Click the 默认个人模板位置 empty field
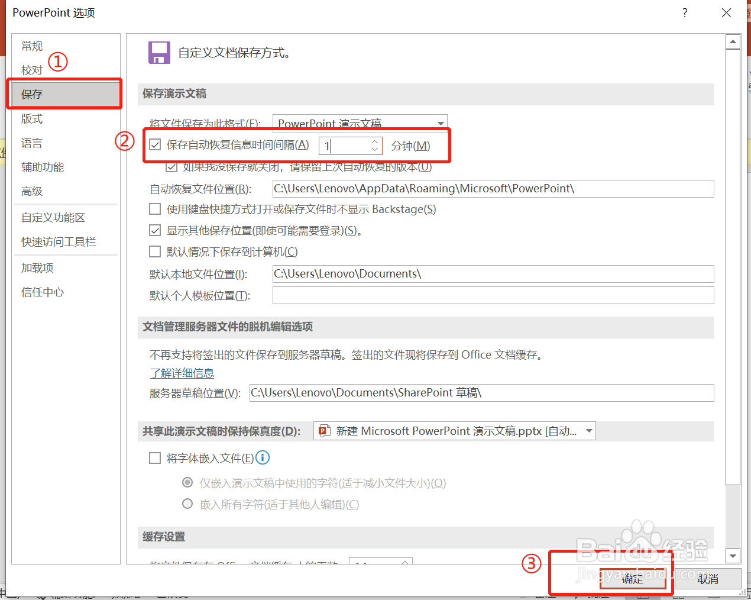The width and height of the screenshot is (751, 600). pos(493,295)
